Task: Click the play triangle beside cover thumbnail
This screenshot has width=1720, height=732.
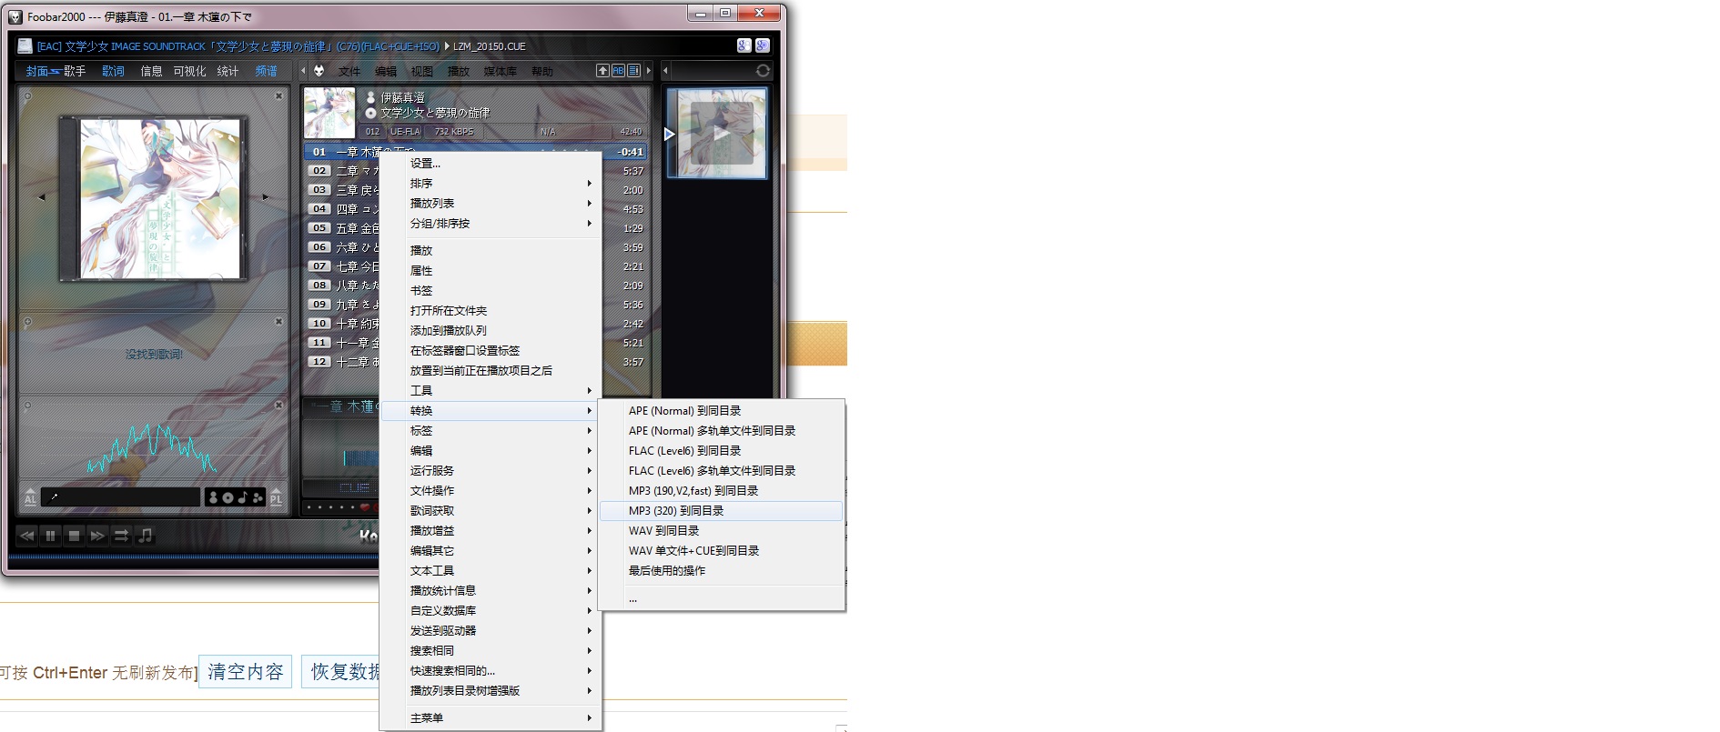Action: [670, 134]
